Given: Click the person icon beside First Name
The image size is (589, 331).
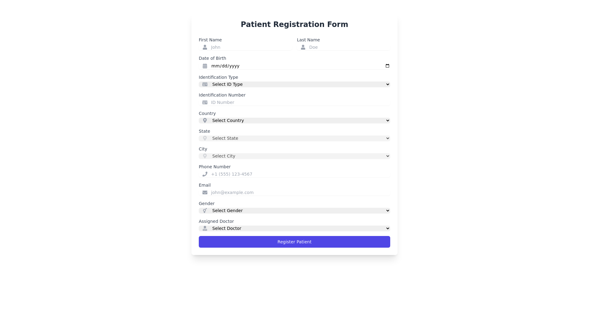Looking at the screenshot, I should [x=205, y=47].
